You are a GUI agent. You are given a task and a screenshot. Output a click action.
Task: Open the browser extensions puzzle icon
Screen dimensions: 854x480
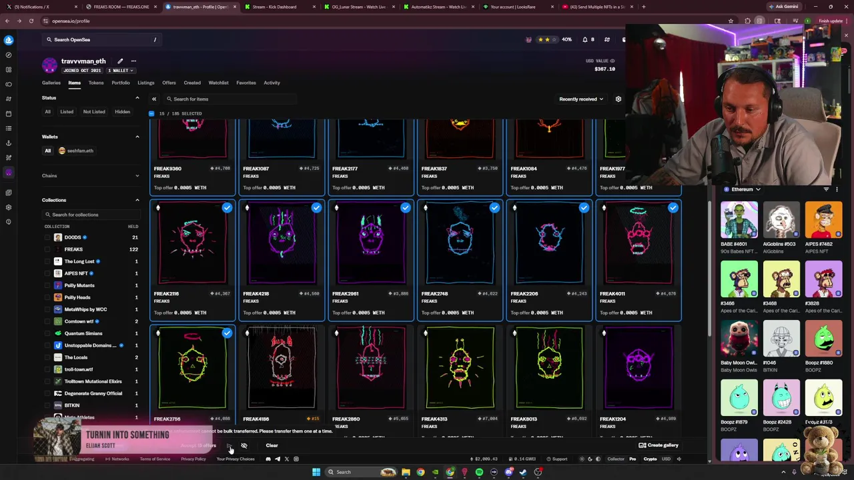pyautogui.click(x=747, y=21)
